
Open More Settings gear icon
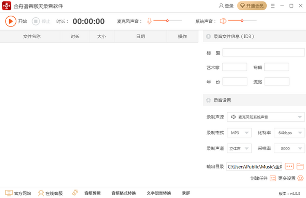click(300, 178)
